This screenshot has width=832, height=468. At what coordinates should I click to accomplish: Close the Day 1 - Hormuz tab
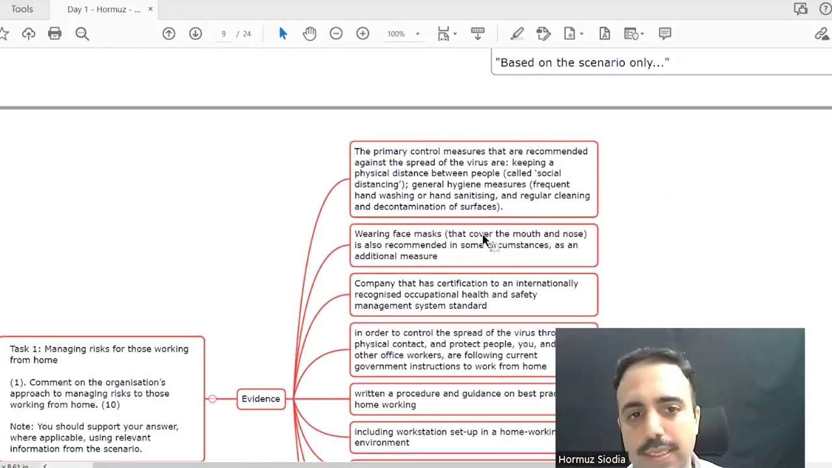pos(151,9)
